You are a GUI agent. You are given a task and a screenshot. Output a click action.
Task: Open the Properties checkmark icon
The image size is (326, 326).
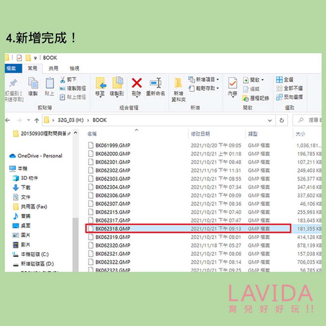coord(233,83)
